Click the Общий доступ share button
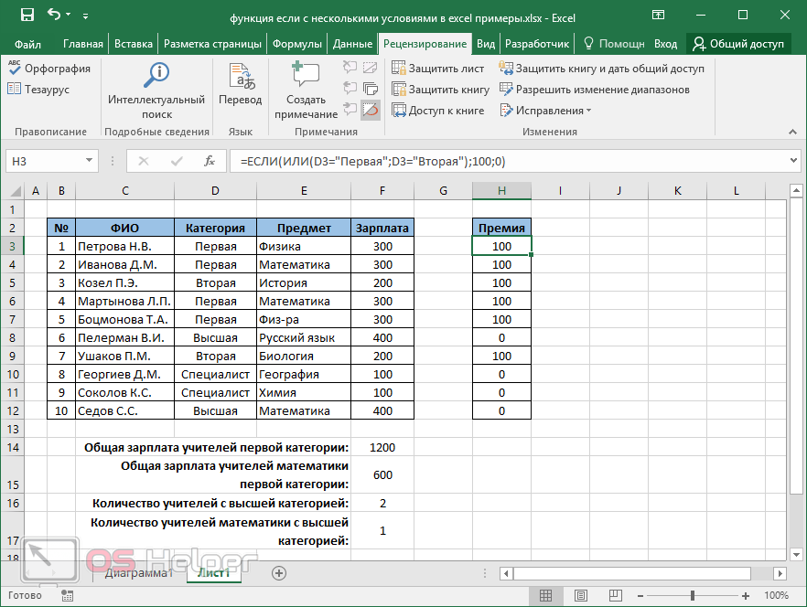The height and width of the screenshot is (607, 807). [738, 44]
